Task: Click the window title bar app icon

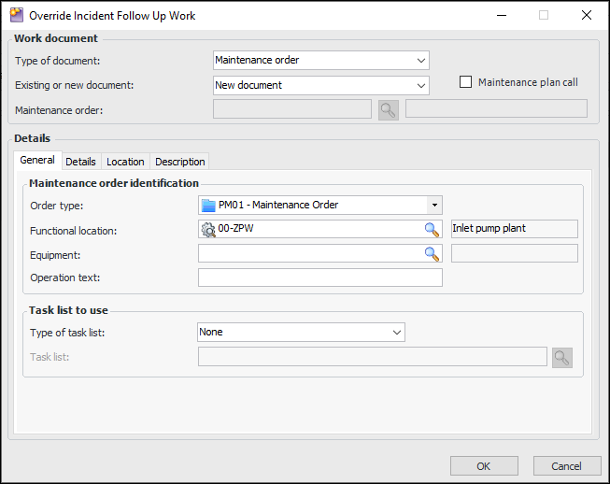Action: click(16, 15)
